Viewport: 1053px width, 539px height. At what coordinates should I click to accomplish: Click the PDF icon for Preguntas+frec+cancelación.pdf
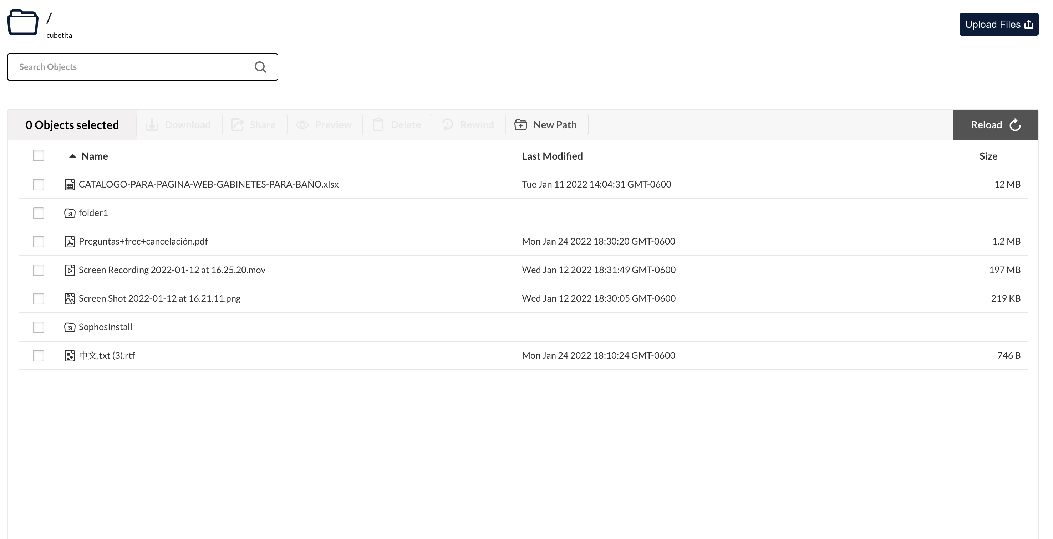pos(70,242)
